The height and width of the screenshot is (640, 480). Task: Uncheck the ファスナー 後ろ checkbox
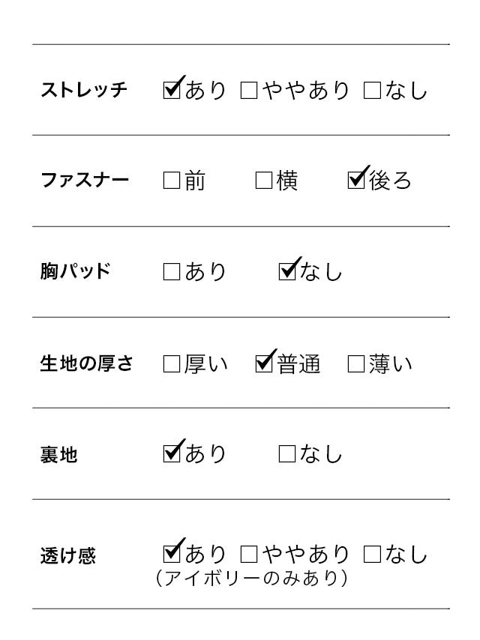tap(356, 181)
